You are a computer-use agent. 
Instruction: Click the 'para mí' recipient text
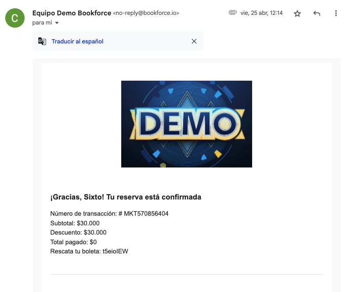[42, 23]
